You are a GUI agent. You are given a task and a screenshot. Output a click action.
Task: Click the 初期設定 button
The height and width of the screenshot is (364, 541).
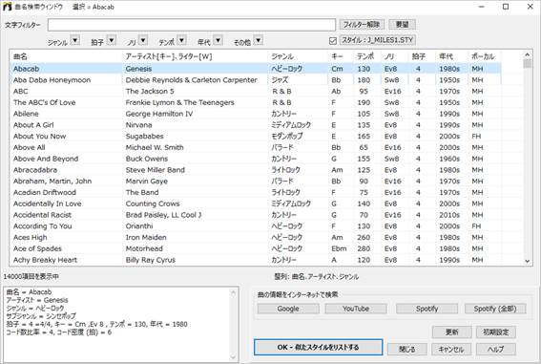point(496,332)
